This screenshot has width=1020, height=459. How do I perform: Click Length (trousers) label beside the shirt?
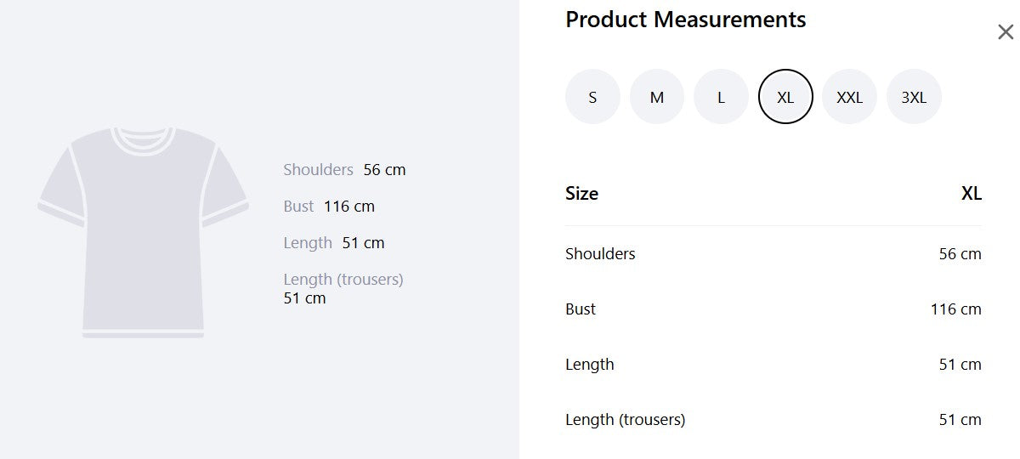[343, 280]
